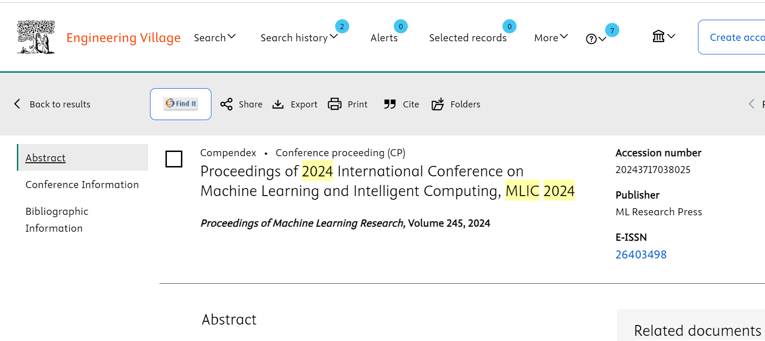Expand the Search history dropdown
This screenshot has width=765, height=341.
[299, 38]
